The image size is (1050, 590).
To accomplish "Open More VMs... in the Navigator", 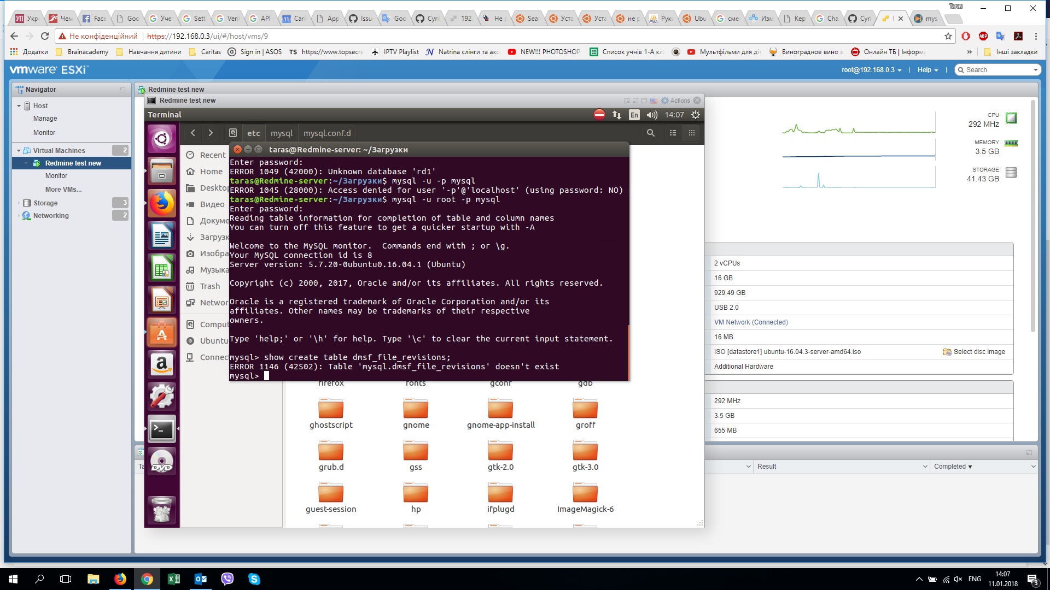I will [63, 189].
